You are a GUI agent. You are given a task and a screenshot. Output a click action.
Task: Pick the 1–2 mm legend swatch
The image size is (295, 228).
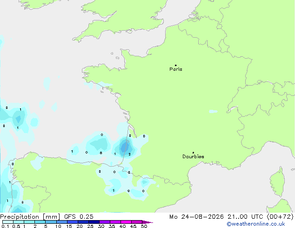[x=29, y=222]
